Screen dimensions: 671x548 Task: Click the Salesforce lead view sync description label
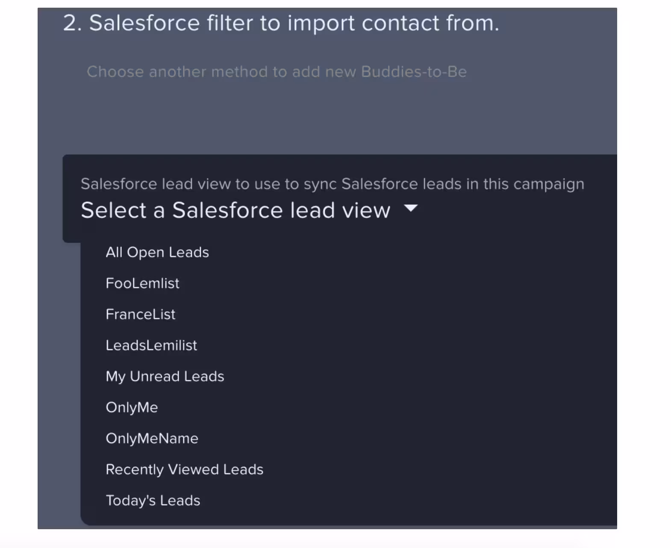coord(332,184)
